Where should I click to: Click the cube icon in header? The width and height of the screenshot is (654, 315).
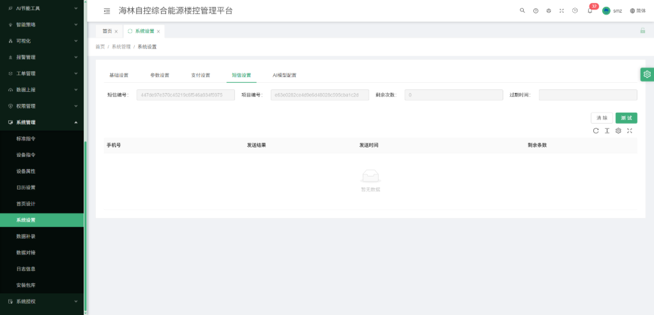point(549,11)
